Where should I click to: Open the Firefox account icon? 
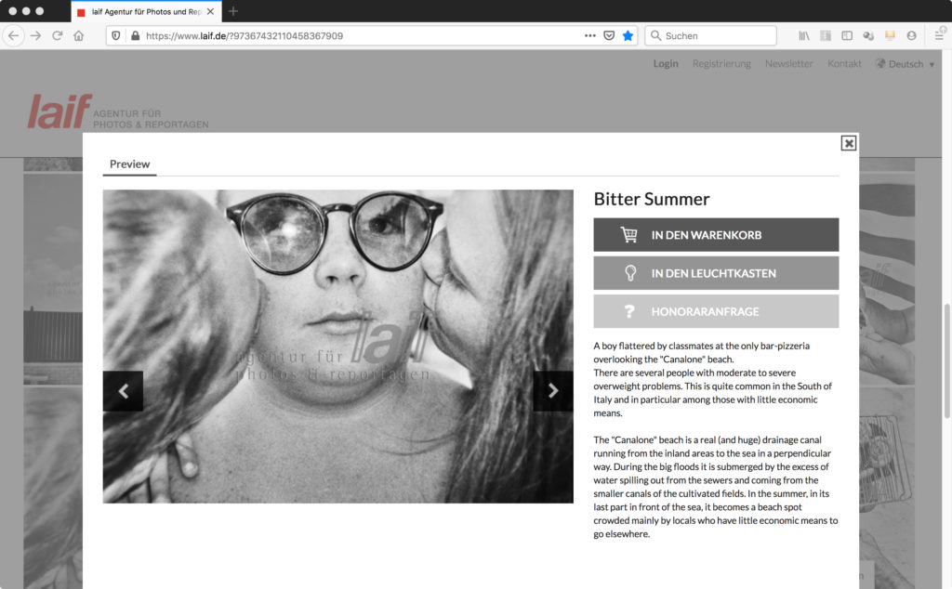tap(911, 36)
